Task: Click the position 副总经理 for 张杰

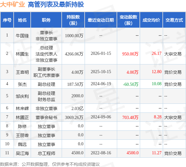Action: [46, 84]
